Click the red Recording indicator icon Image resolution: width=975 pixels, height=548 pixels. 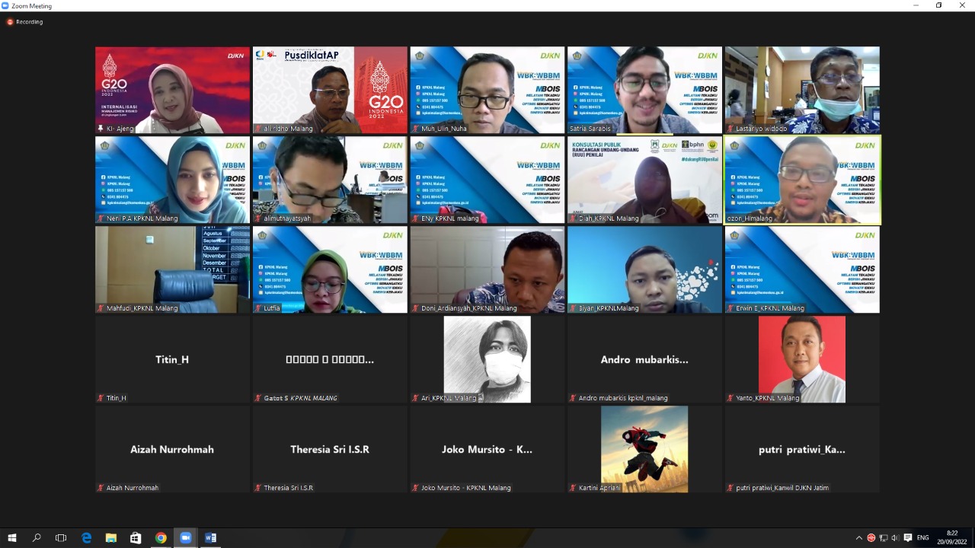(10, 22)
